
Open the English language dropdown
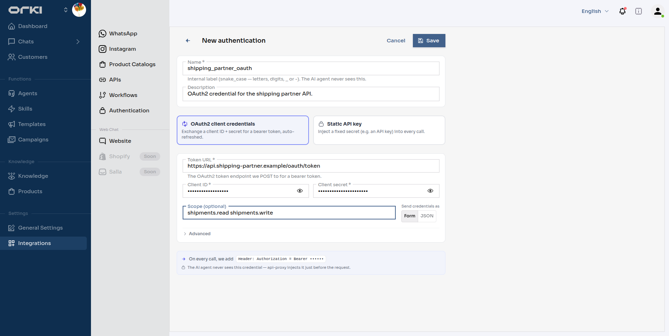[x=595, y=11]
